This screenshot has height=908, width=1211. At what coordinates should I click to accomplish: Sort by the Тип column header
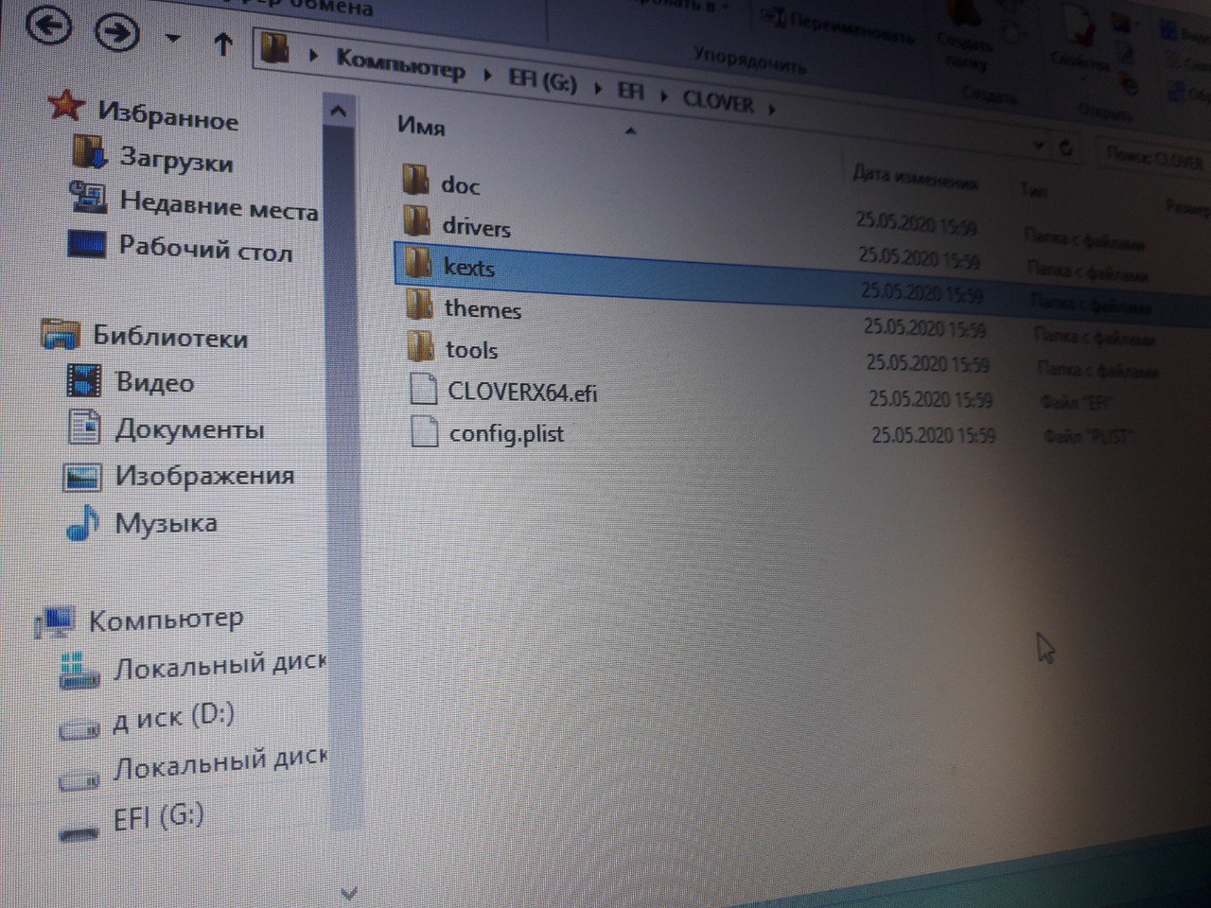[1032, 190]
